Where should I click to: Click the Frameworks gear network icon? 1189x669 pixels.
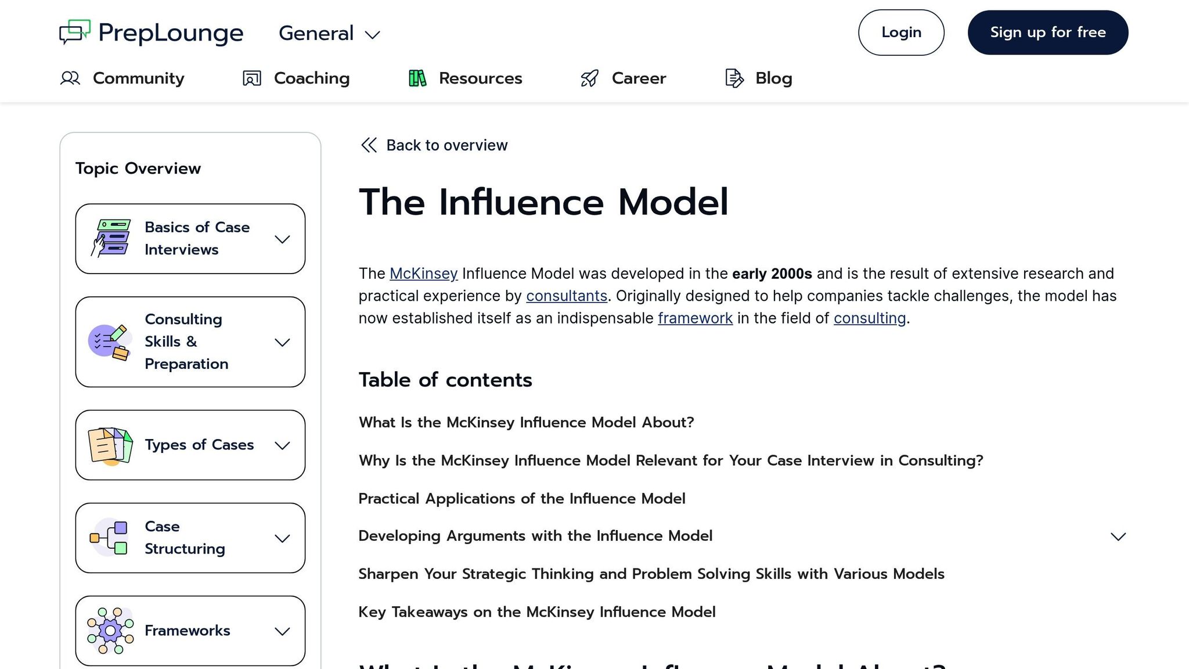[x=110, y=631]
